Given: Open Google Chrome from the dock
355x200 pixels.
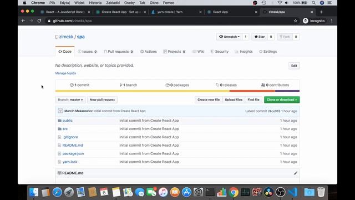Looking at the screenshot, I should (234, 192).
